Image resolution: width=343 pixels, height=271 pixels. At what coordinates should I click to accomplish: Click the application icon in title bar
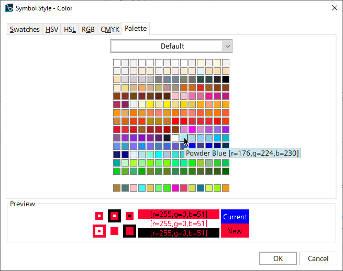click(x=9, y=8)
